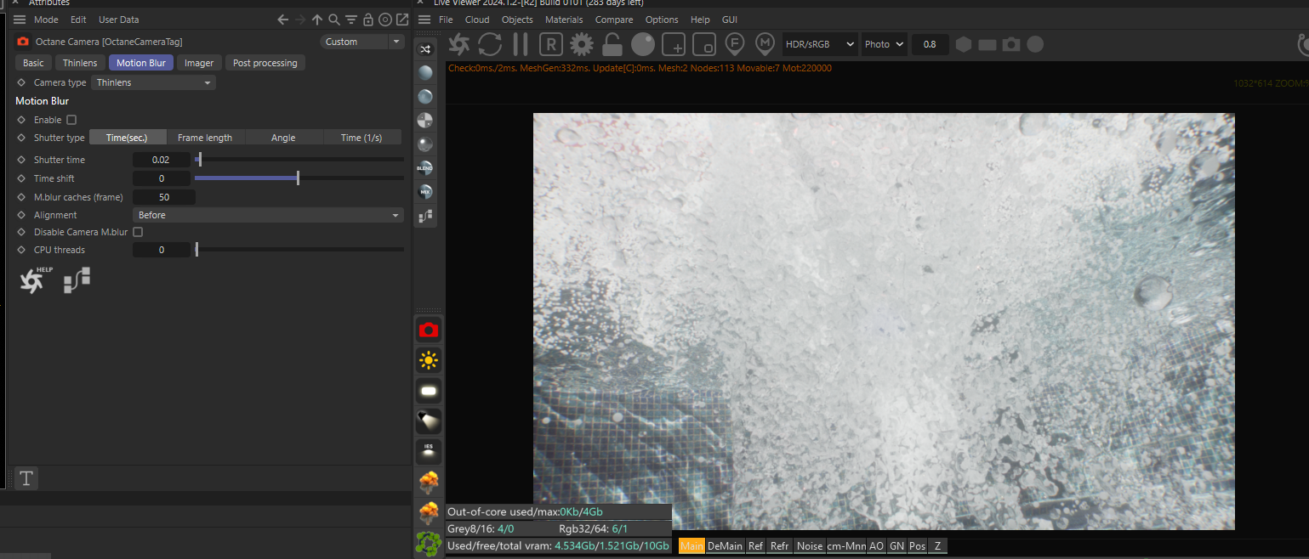
Task: Toggle keyframe diamond beside Shutter time
Action: click(x=21, y=160)
